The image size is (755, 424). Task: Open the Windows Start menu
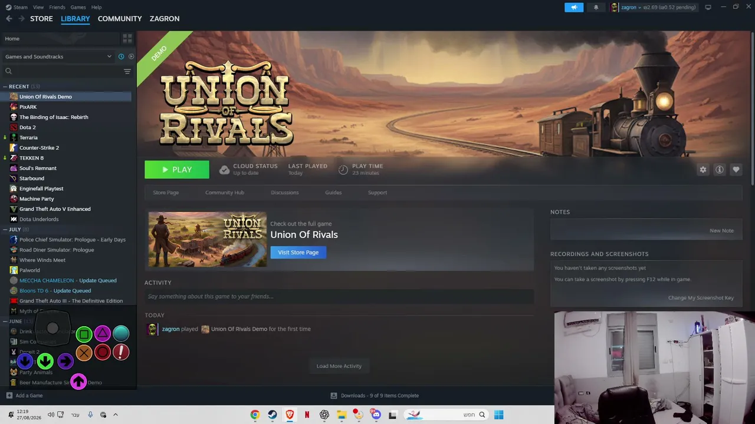coord(498,415)
